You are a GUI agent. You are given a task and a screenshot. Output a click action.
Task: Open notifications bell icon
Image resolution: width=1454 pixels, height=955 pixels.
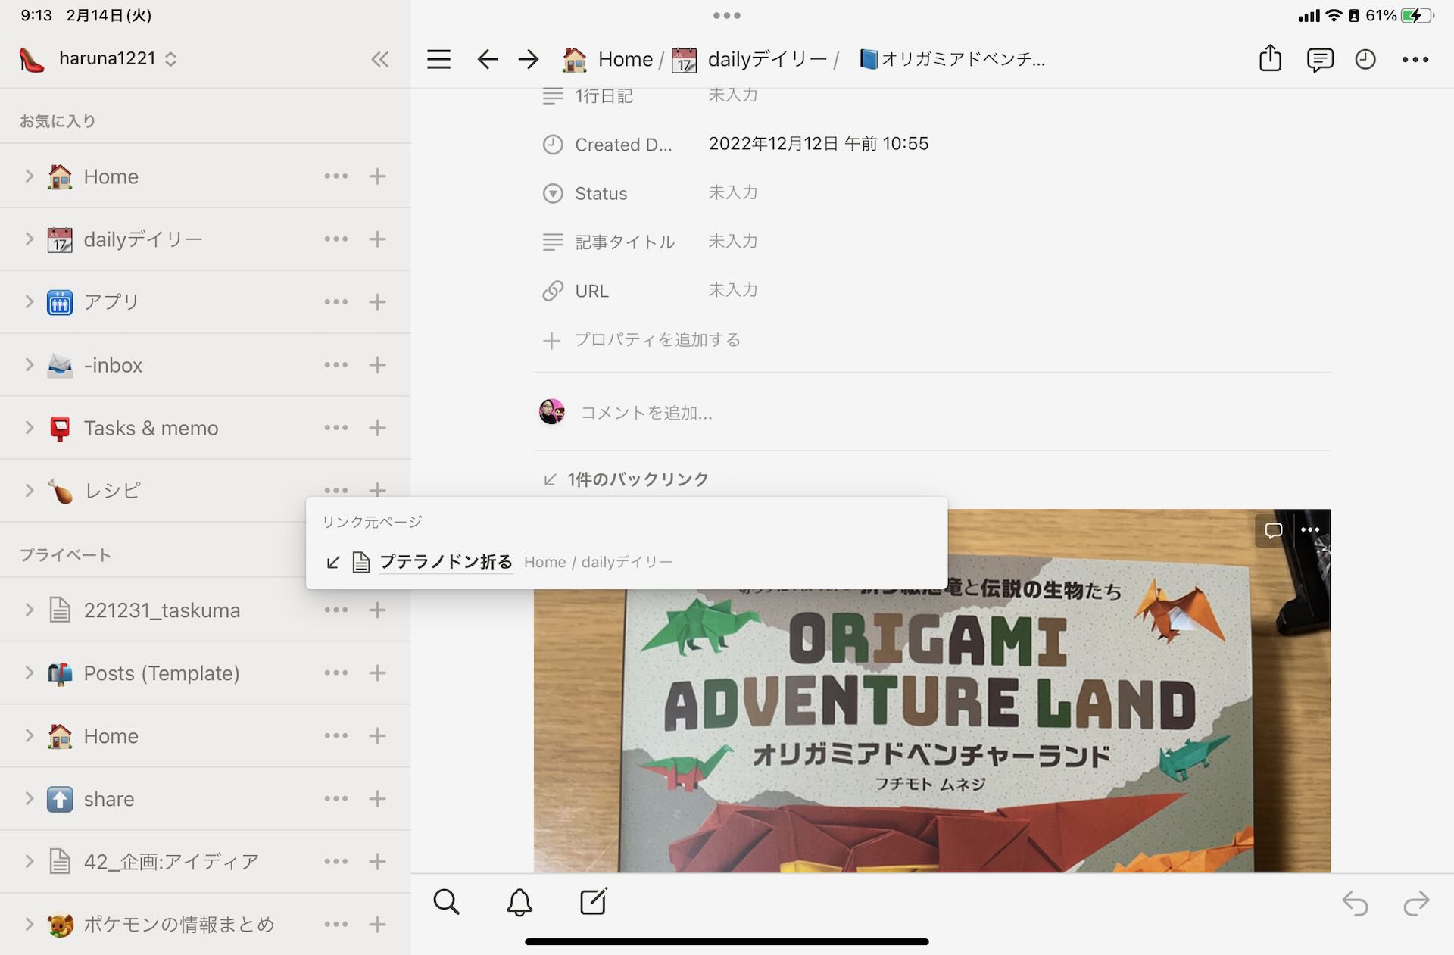[x=520, y=902]
